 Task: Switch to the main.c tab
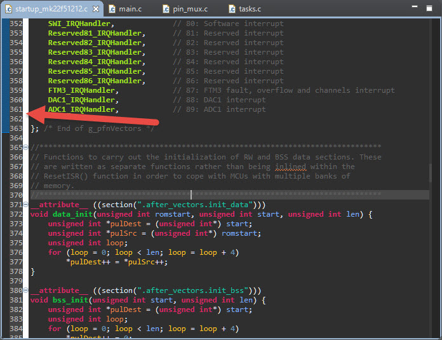129,9
